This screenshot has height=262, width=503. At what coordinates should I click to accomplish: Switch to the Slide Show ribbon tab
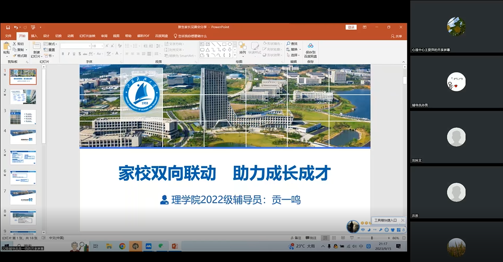coord(86,36)
